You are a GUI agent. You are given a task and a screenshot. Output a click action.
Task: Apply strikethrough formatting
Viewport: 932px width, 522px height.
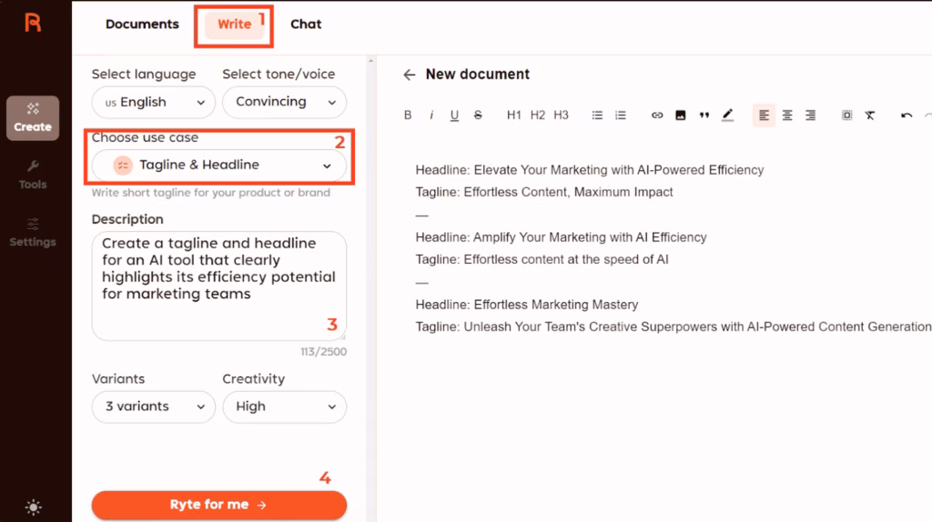tap(478, 115)
